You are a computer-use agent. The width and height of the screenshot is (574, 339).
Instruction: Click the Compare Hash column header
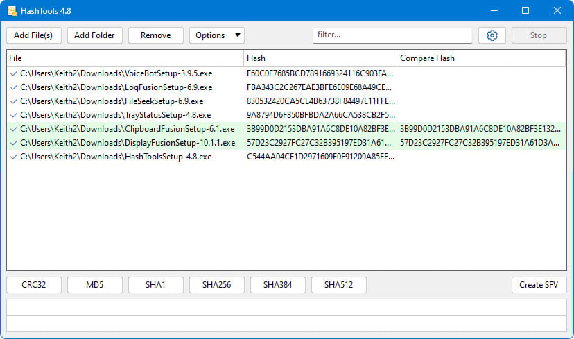pos(481,58)
